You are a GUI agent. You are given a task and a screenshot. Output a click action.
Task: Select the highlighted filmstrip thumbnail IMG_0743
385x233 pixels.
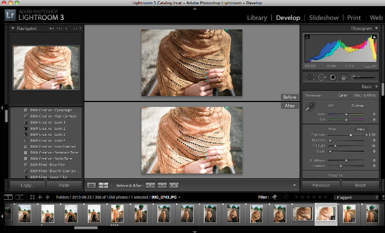326,214
